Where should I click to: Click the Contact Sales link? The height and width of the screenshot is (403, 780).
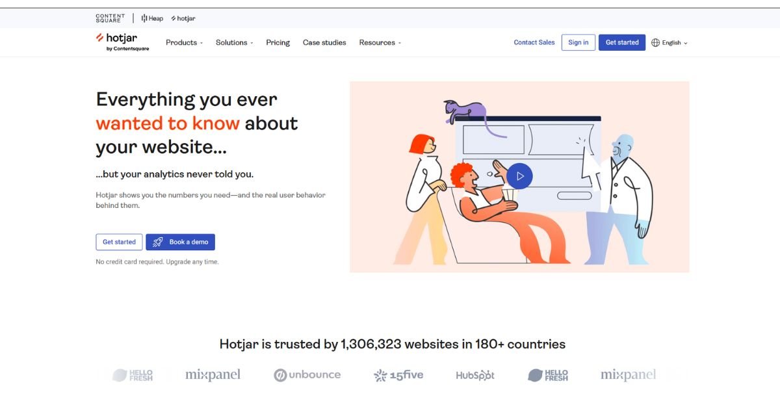click(534, 42)
